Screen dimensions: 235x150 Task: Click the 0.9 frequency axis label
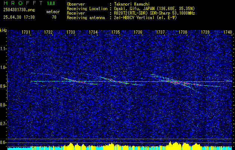tap(3, 86)
